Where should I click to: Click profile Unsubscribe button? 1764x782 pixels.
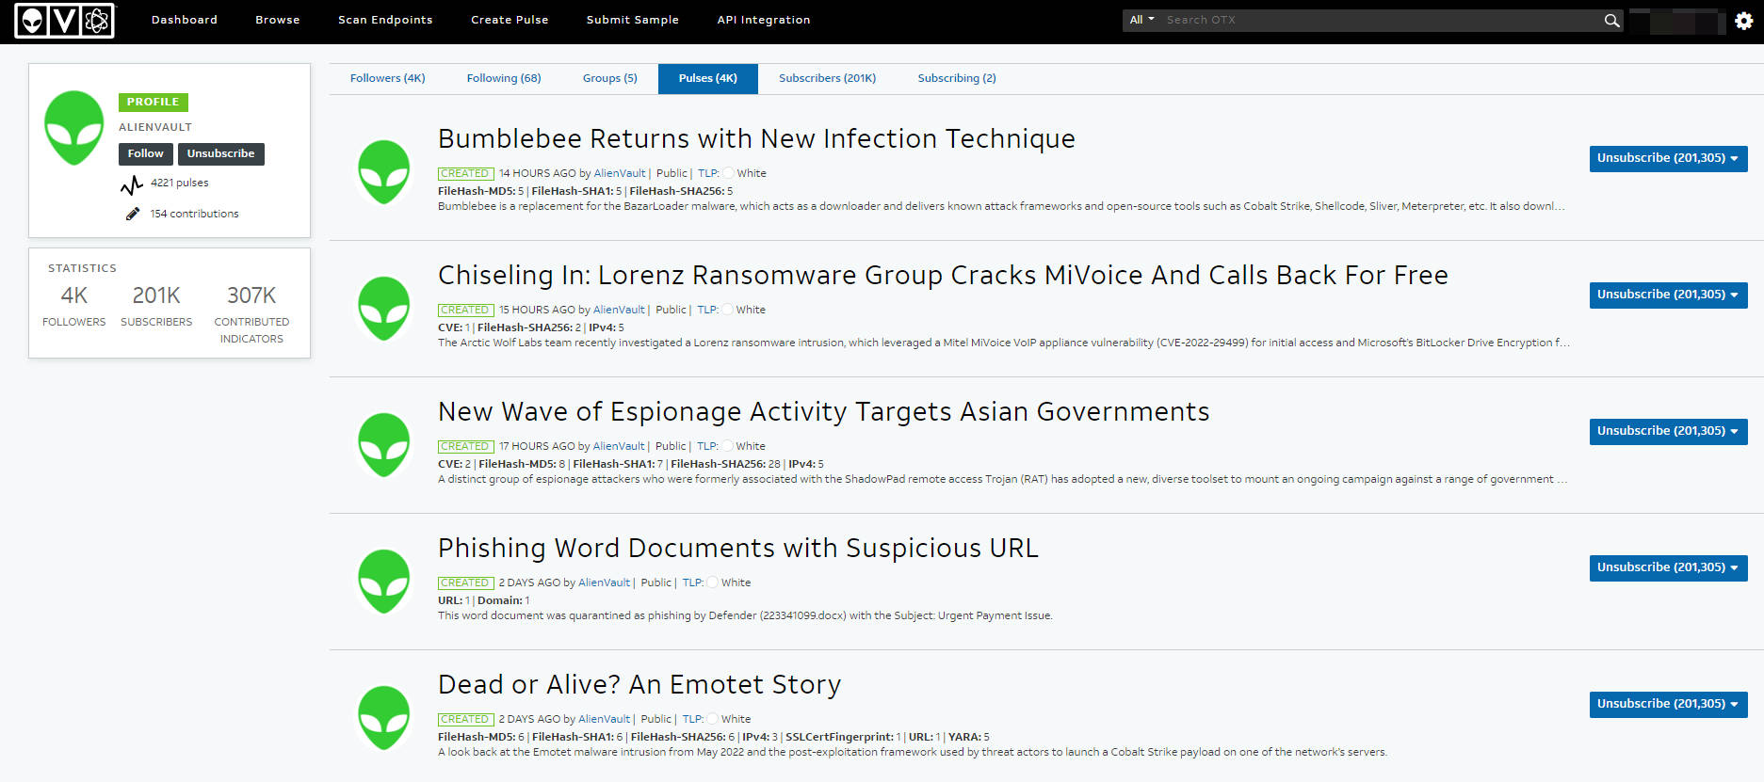[x=221, y=153]
